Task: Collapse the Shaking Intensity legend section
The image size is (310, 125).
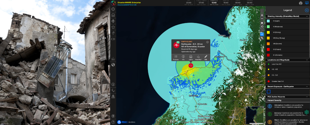Action: (x=307, y=16)
